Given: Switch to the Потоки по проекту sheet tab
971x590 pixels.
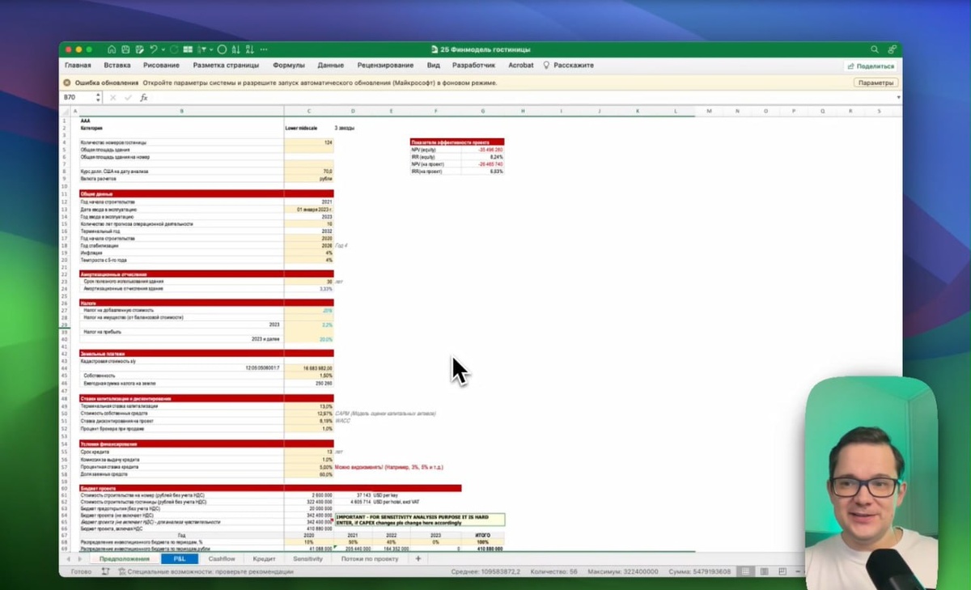Looking at the screenshot, I should pos(370,559).
